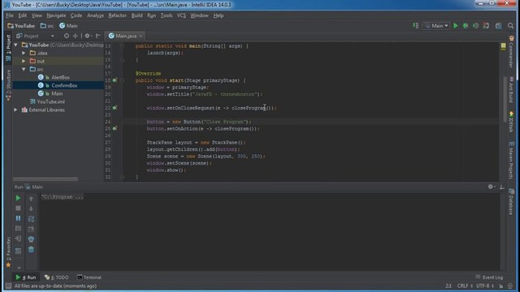Expand the out folder
The image size is (520, 292).
click(x=24, y=61)
